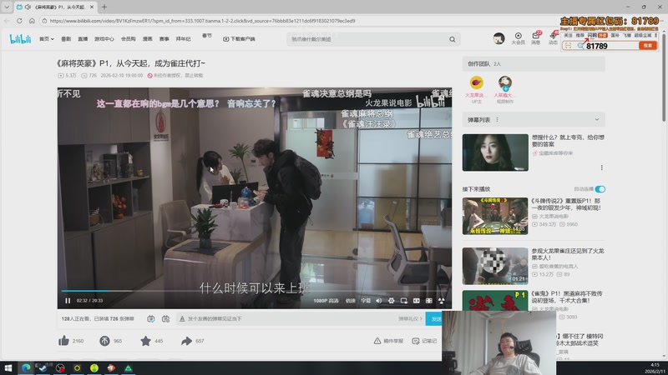Screen dimensions: 668x375
Task: Open the 《斗牌传说2》 video thumbnail
Action: pos(495,216)
